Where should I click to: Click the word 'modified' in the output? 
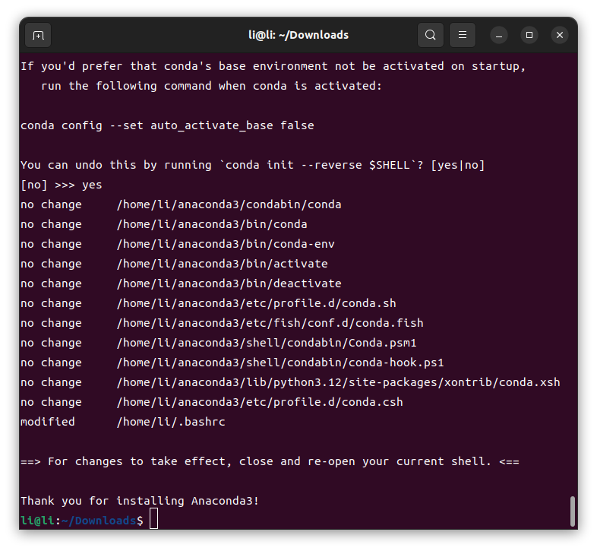click(48, 423)
